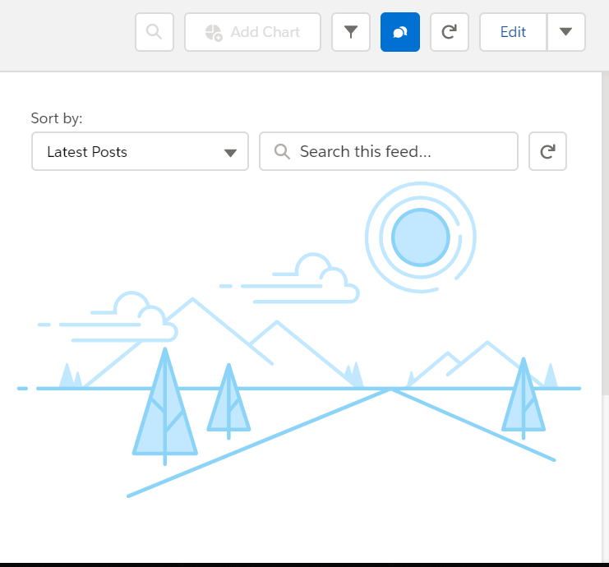Open the filter funnel panel

coord(351,32)
